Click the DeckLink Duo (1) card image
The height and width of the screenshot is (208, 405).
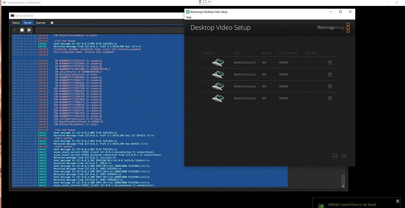click(218, 62)
